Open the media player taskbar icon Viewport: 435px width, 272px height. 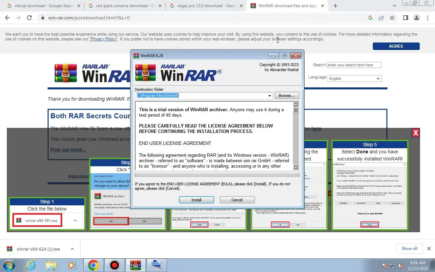(72, 265)
